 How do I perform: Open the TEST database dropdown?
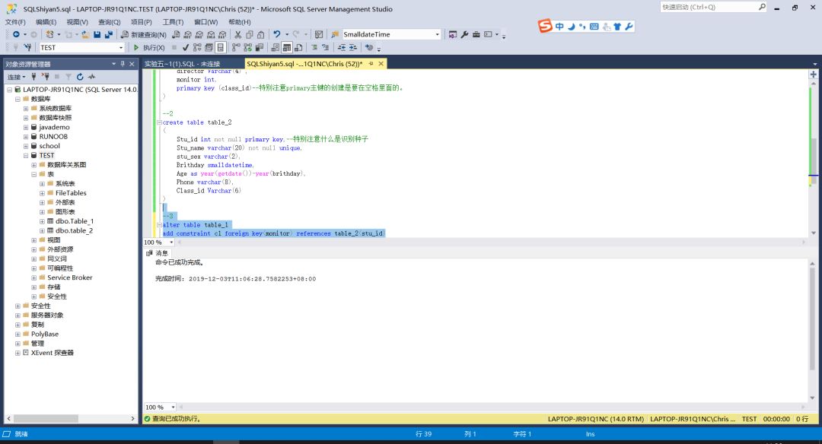coord(120,48)
